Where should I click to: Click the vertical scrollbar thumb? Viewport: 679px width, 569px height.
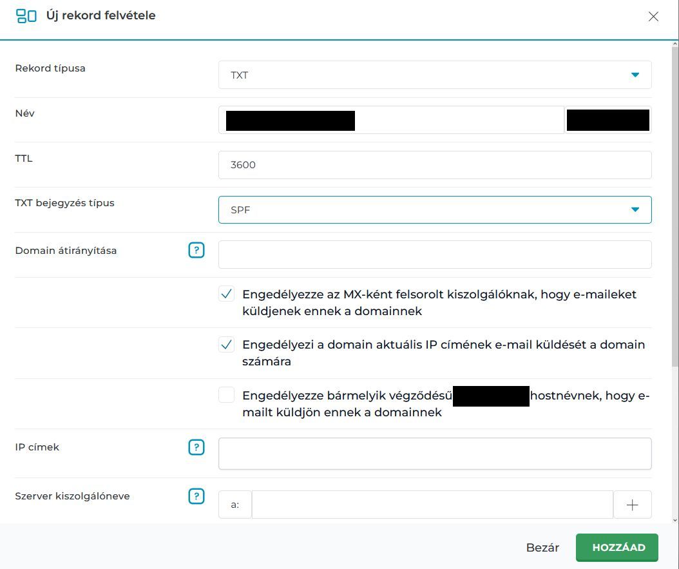pyautogui.click(x=674, y=206)
